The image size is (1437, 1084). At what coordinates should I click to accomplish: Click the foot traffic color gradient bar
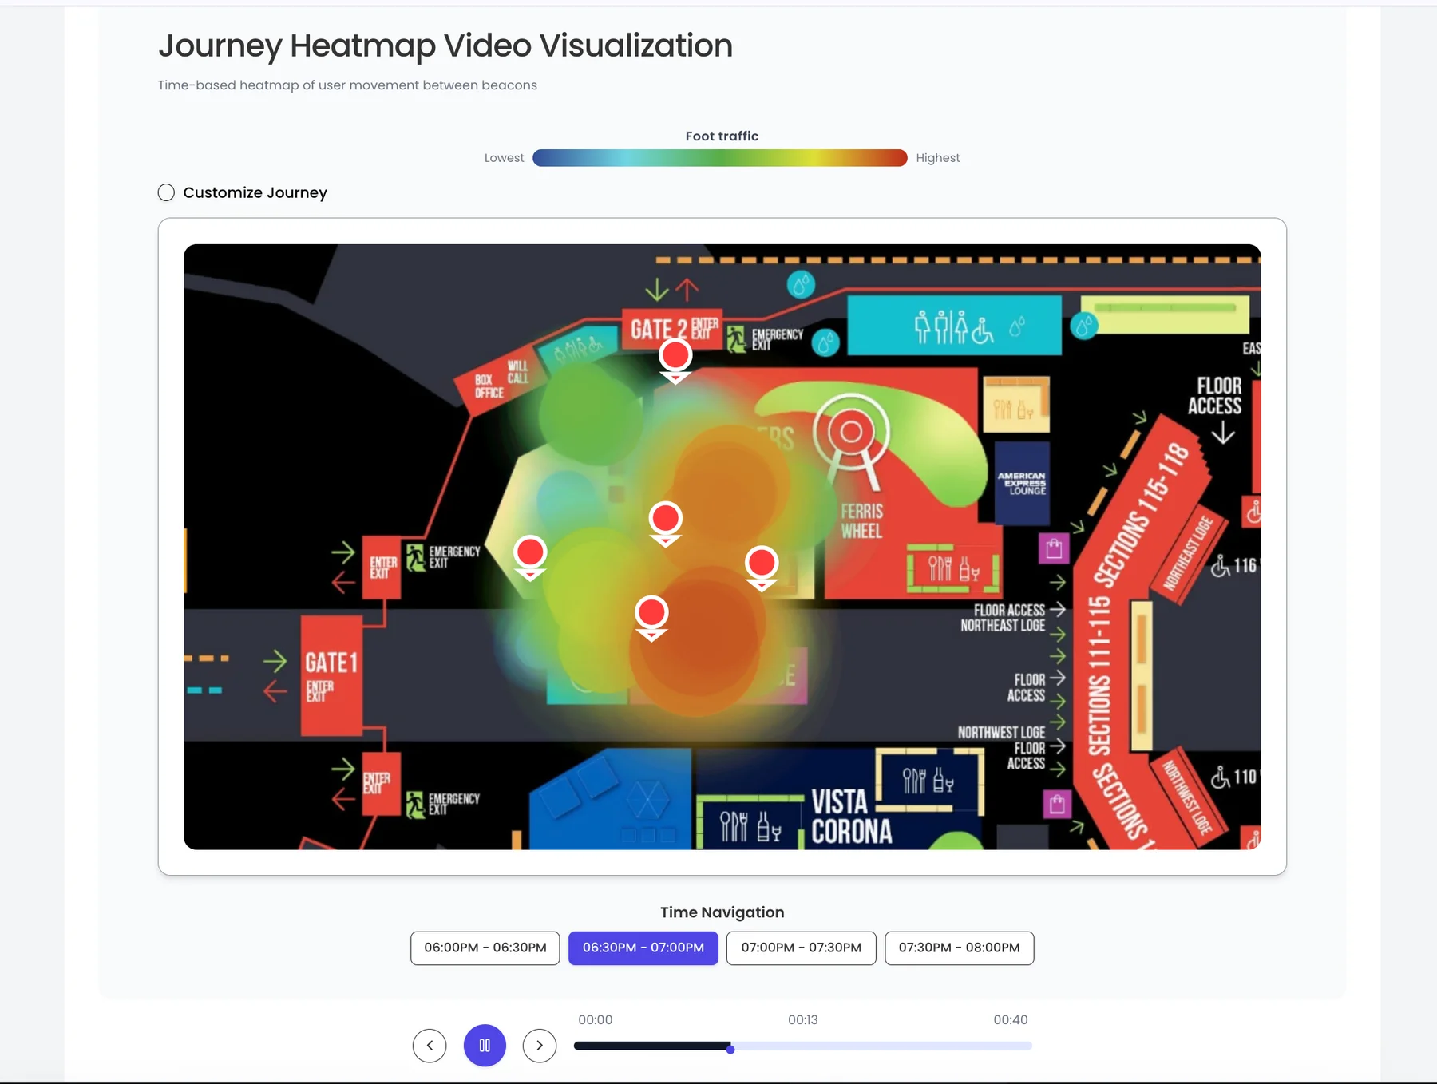[719, 158]
